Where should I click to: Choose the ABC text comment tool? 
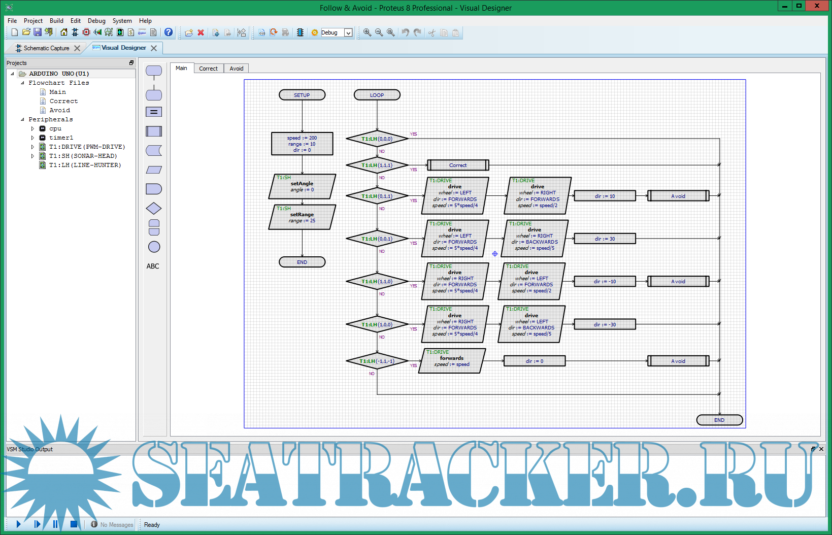153,266
